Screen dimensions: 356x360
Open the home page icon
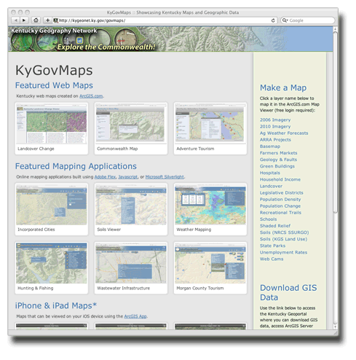click(x=36, y=20)
